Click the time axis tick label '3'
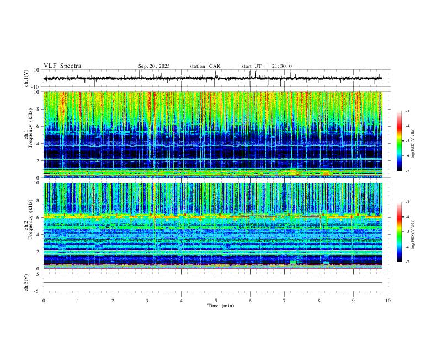The width and height of the screenshot is (437, 337). pyautogui.click(x=147, y=301)
